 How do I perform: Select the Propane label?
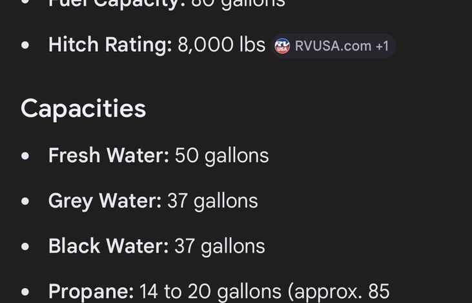click(91, 291)
